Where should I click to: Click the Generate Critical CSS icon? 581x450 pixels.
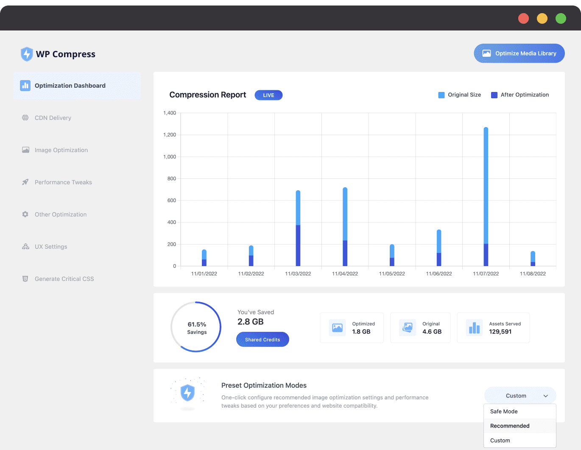tap(25, 279)
